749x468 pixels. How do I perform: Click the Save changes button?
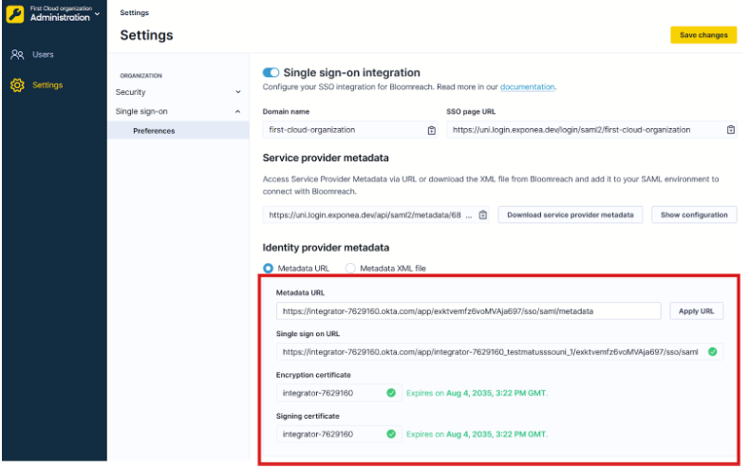pyautogui.click(x=703, y=35)
